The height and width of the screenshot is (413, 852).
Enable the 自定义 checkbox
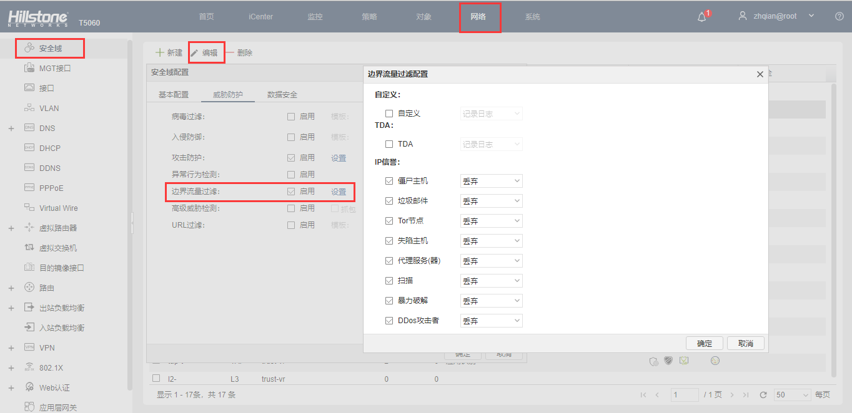pyautogui.click(x=389, y=114)
